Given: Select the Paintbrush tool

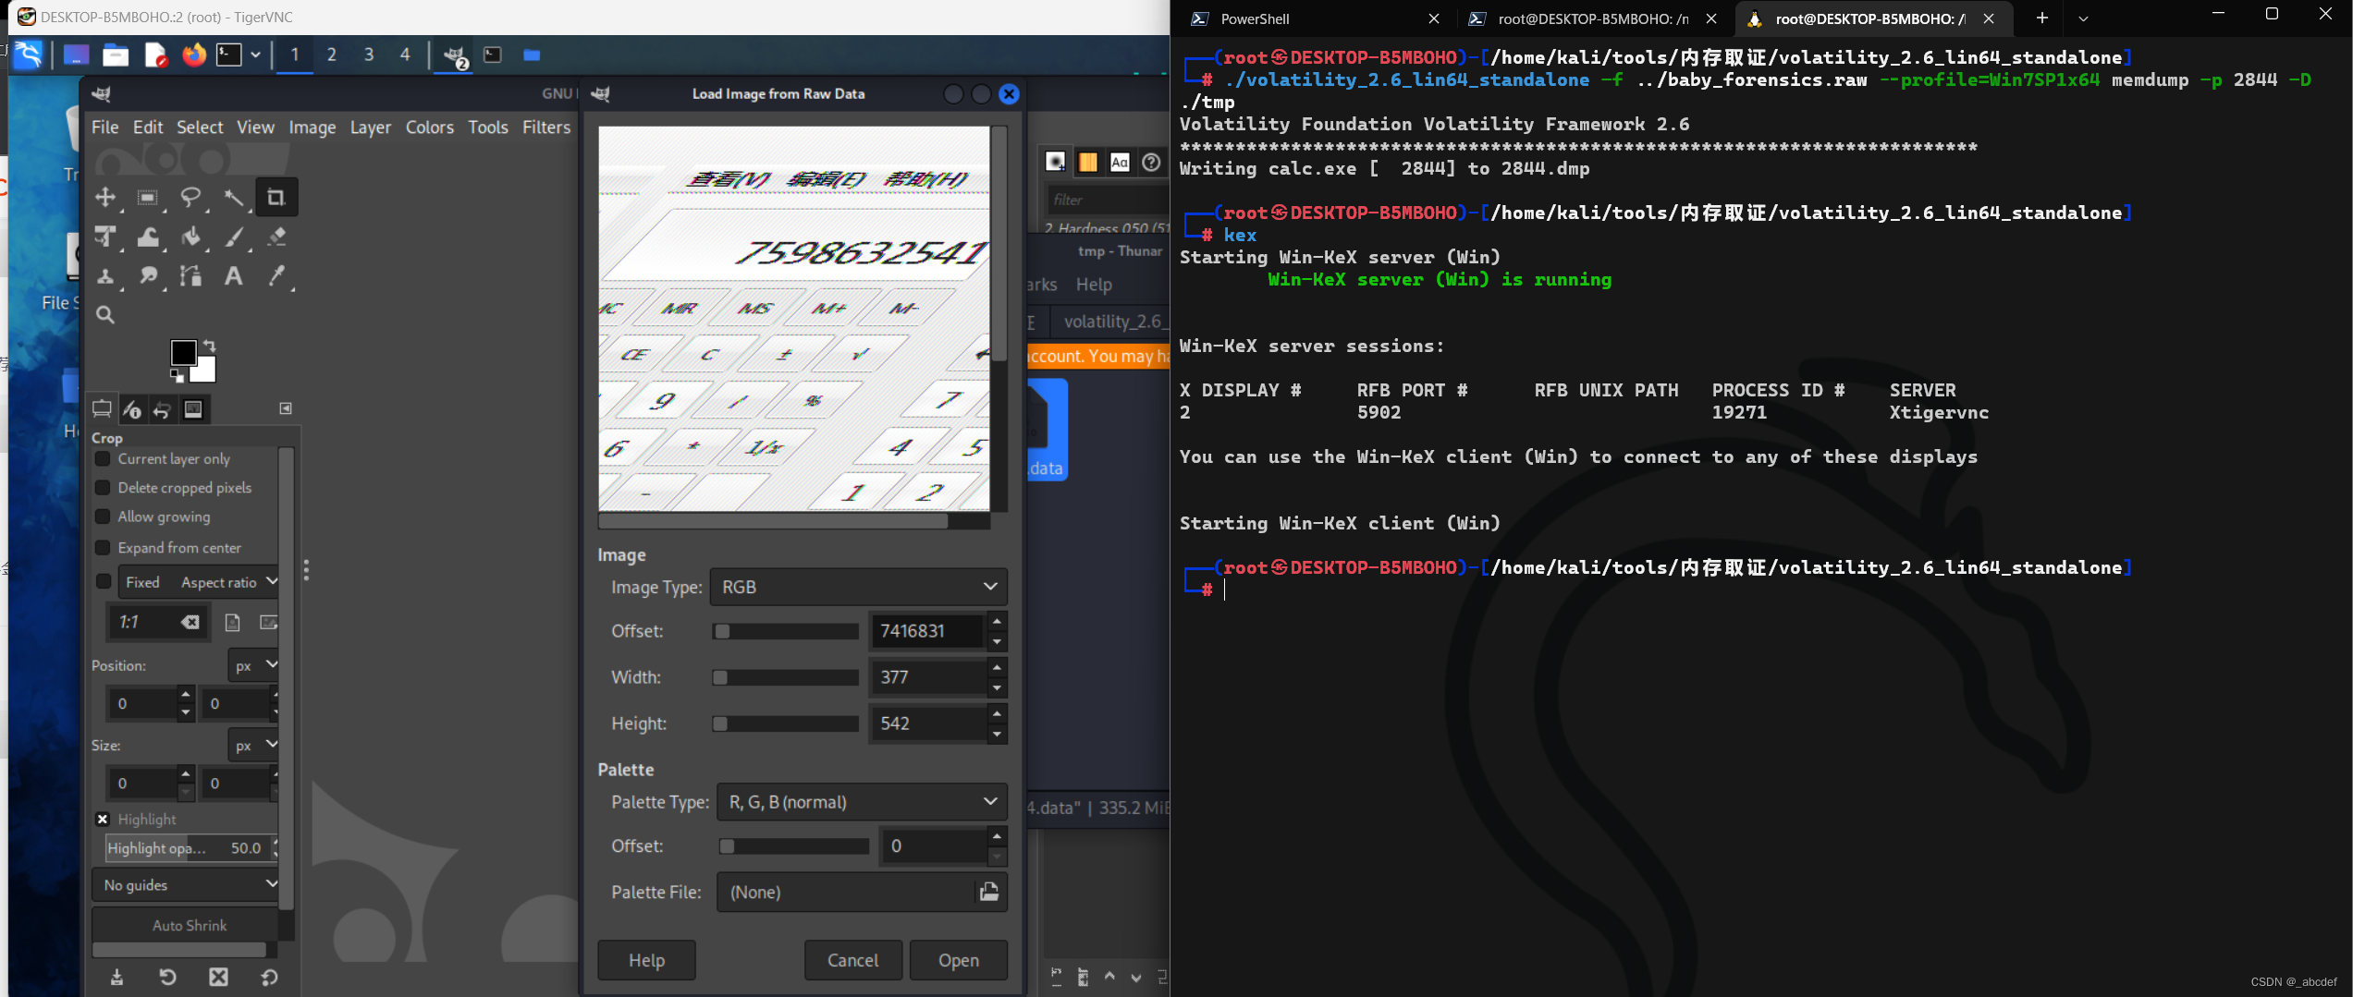Looking at the screenshot, I should [234, 237].
